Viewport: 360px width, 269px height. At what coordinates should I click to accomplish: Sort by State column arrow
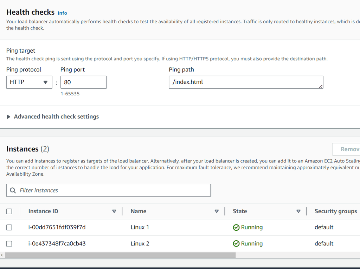coord(298,211)
